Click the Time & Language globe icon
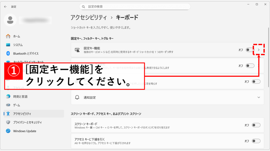Viewport: 270px width, 151px height. (8, 96)
